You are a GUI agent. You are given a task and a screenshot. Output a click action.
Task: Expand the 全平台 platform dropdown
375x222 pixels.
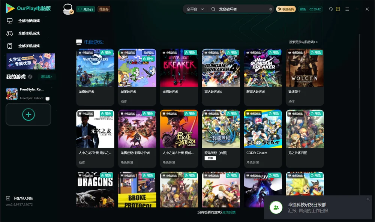[195, 9]
